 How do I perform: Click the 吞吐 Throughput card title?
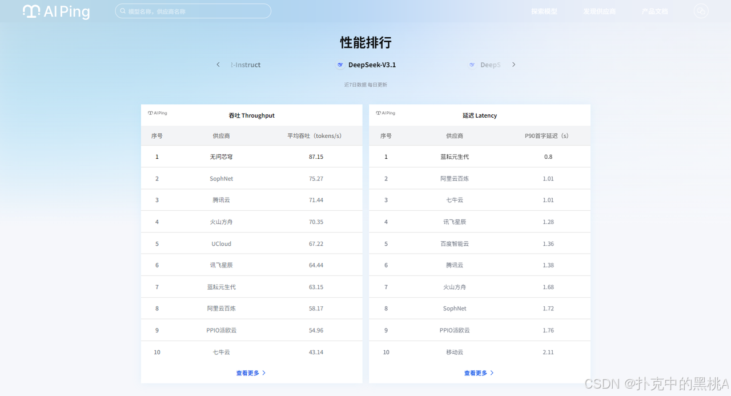(x=251, y=115)
